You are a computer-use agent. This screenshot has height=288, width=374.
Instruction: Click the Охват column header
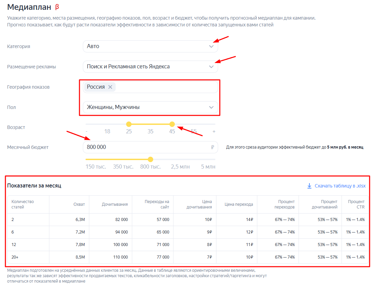(79, 204)
